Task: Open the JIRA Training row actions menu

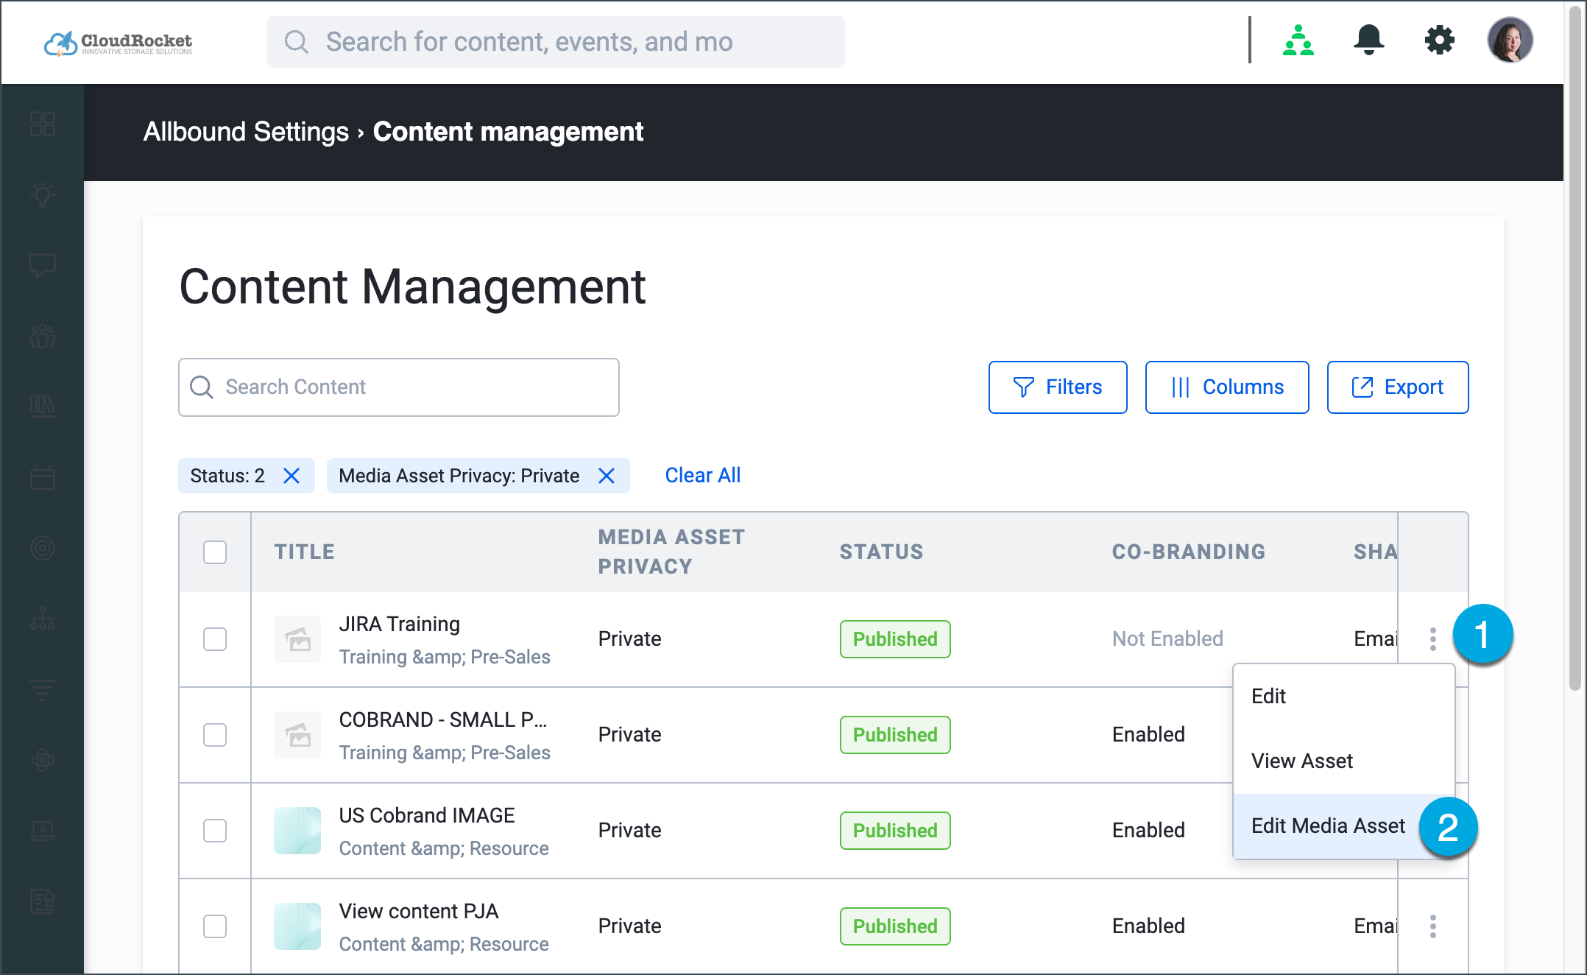Action: coord(1432,638)
